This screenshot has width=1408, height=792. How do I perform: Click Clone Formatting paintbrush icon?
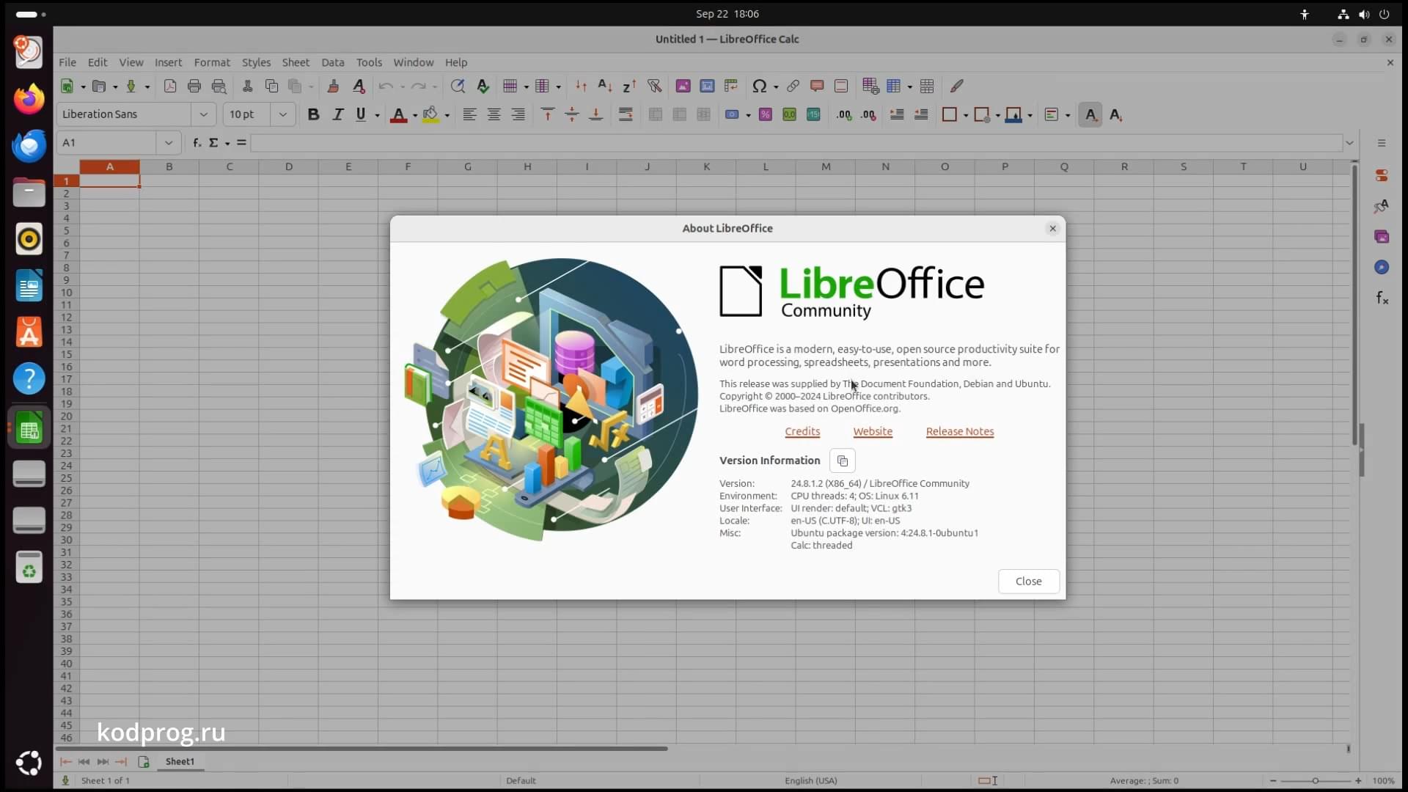[x=333, y=87]
